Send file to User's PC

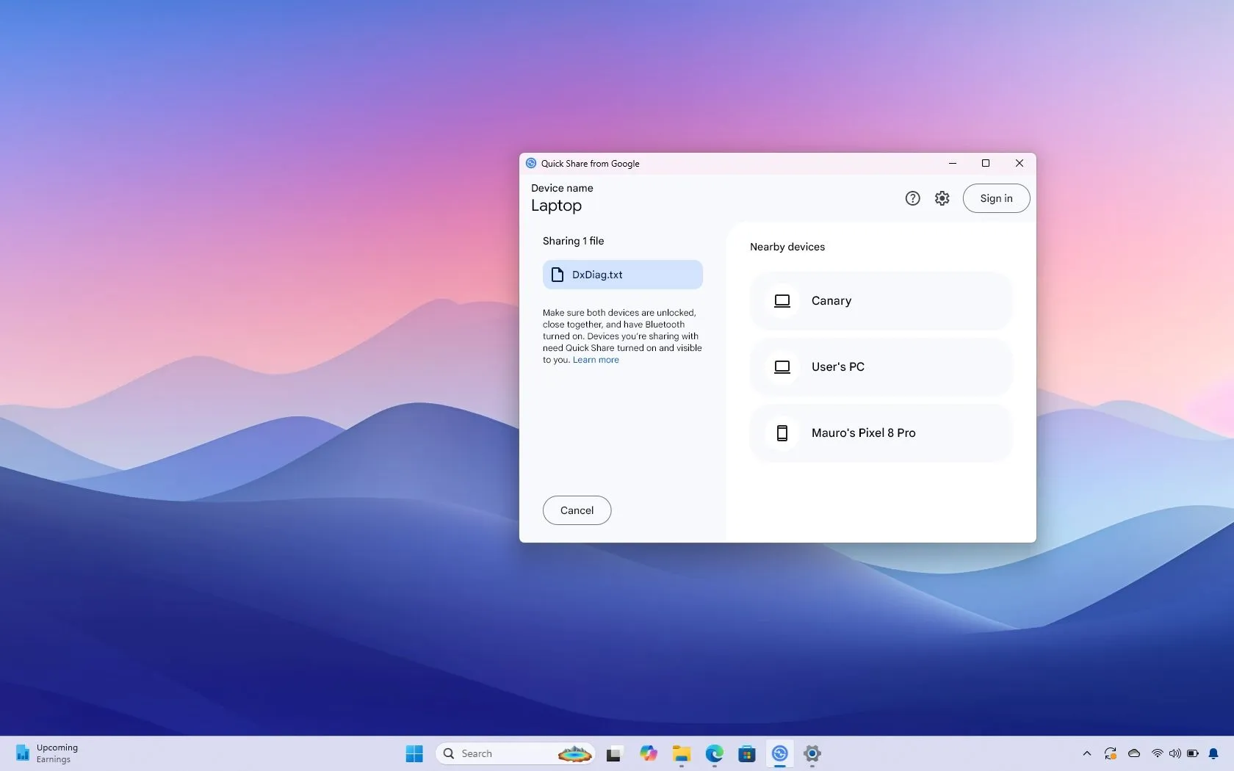[881, 367]
